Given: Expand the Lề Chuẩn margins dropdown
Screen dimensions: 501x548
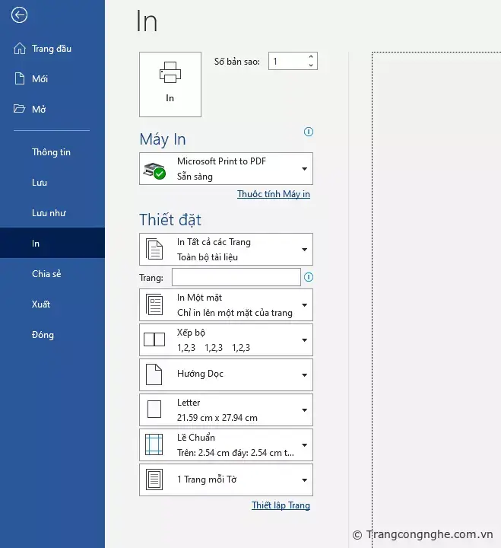Looking at the screenshot, I should 226,445.
